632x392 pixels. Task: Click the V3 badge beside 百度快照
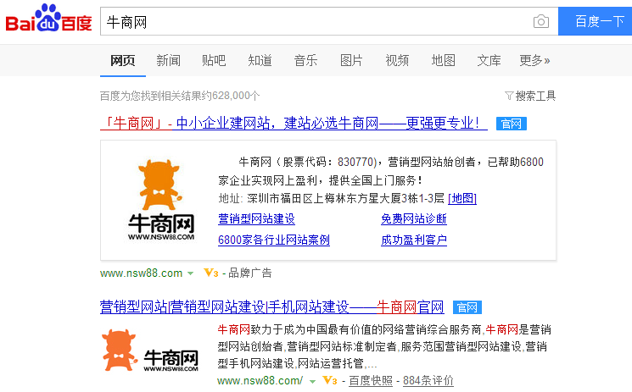tap(330, 380)
